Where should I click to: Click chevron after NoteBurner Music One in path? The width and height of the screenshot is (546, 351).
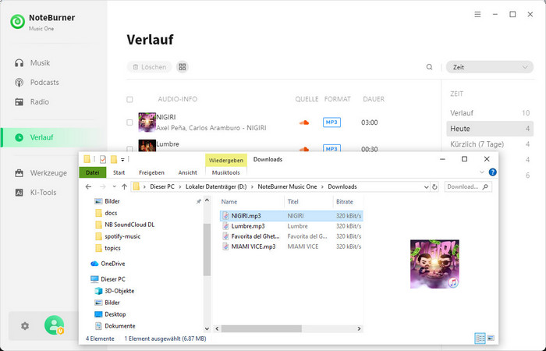click(322, 187)
